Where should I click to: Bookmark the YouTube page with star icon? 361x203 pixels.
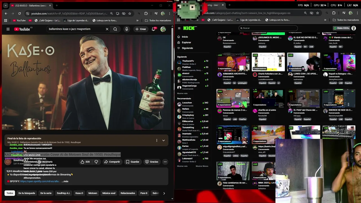130,14
